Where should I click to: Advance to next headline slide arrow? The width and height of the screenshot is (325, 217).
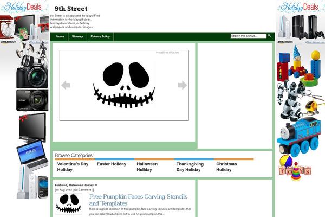[x=183, y=85]
